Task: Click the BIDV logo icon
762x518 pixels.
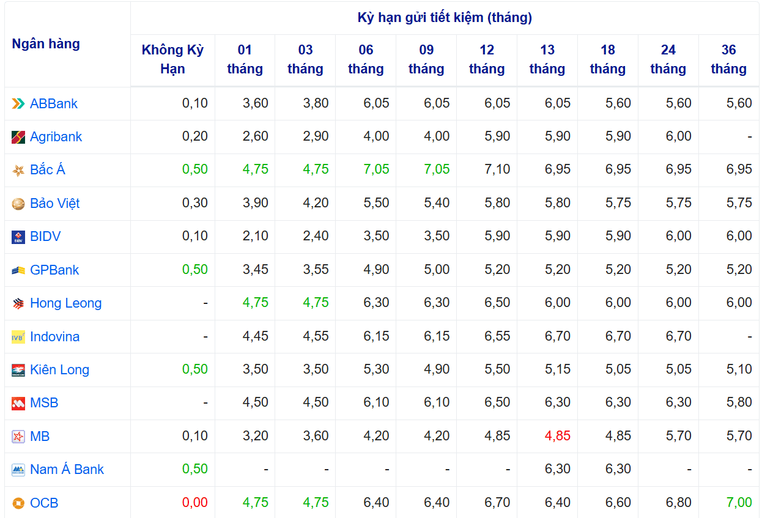Action: click(x=18, y=237)
